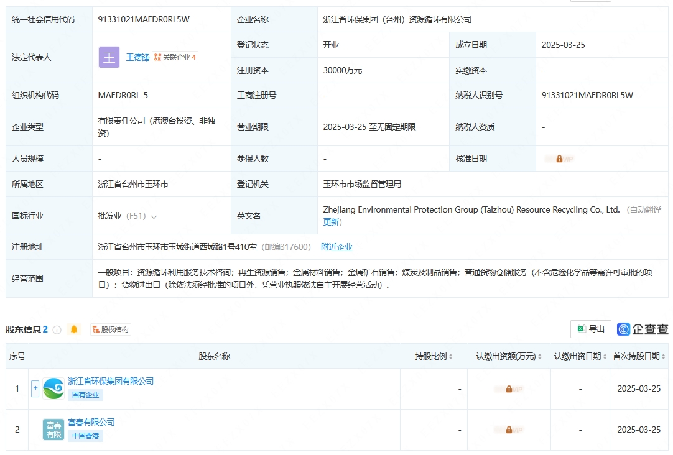Select the 成立日期 value 2025-03-25
673x455 pixels.
(563, 45)
